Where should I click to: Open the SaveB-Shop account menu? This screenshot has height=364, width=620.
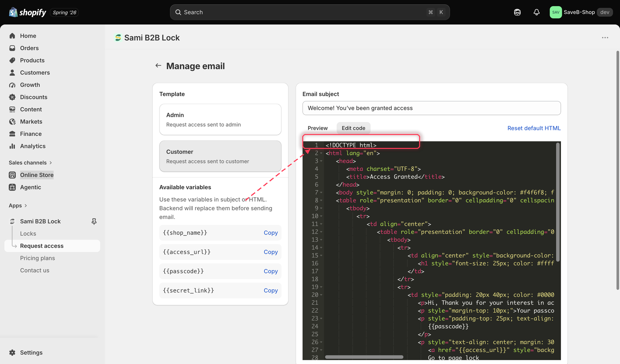pos(581,12)
